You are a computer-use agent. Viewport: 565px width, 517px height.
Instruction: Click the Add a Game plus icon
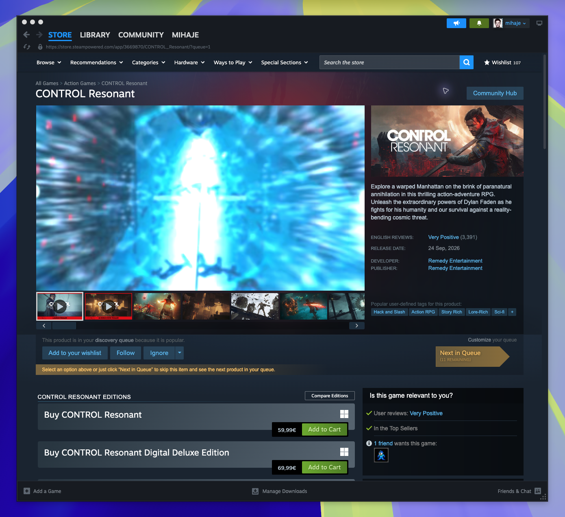click(27, 491)
